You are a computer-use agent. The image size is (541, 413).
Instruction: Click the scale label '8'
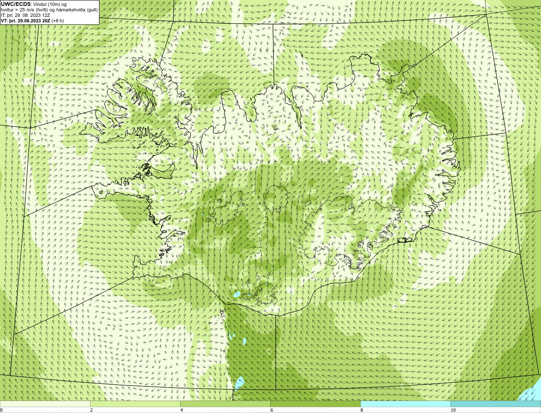tap(362, 410)
